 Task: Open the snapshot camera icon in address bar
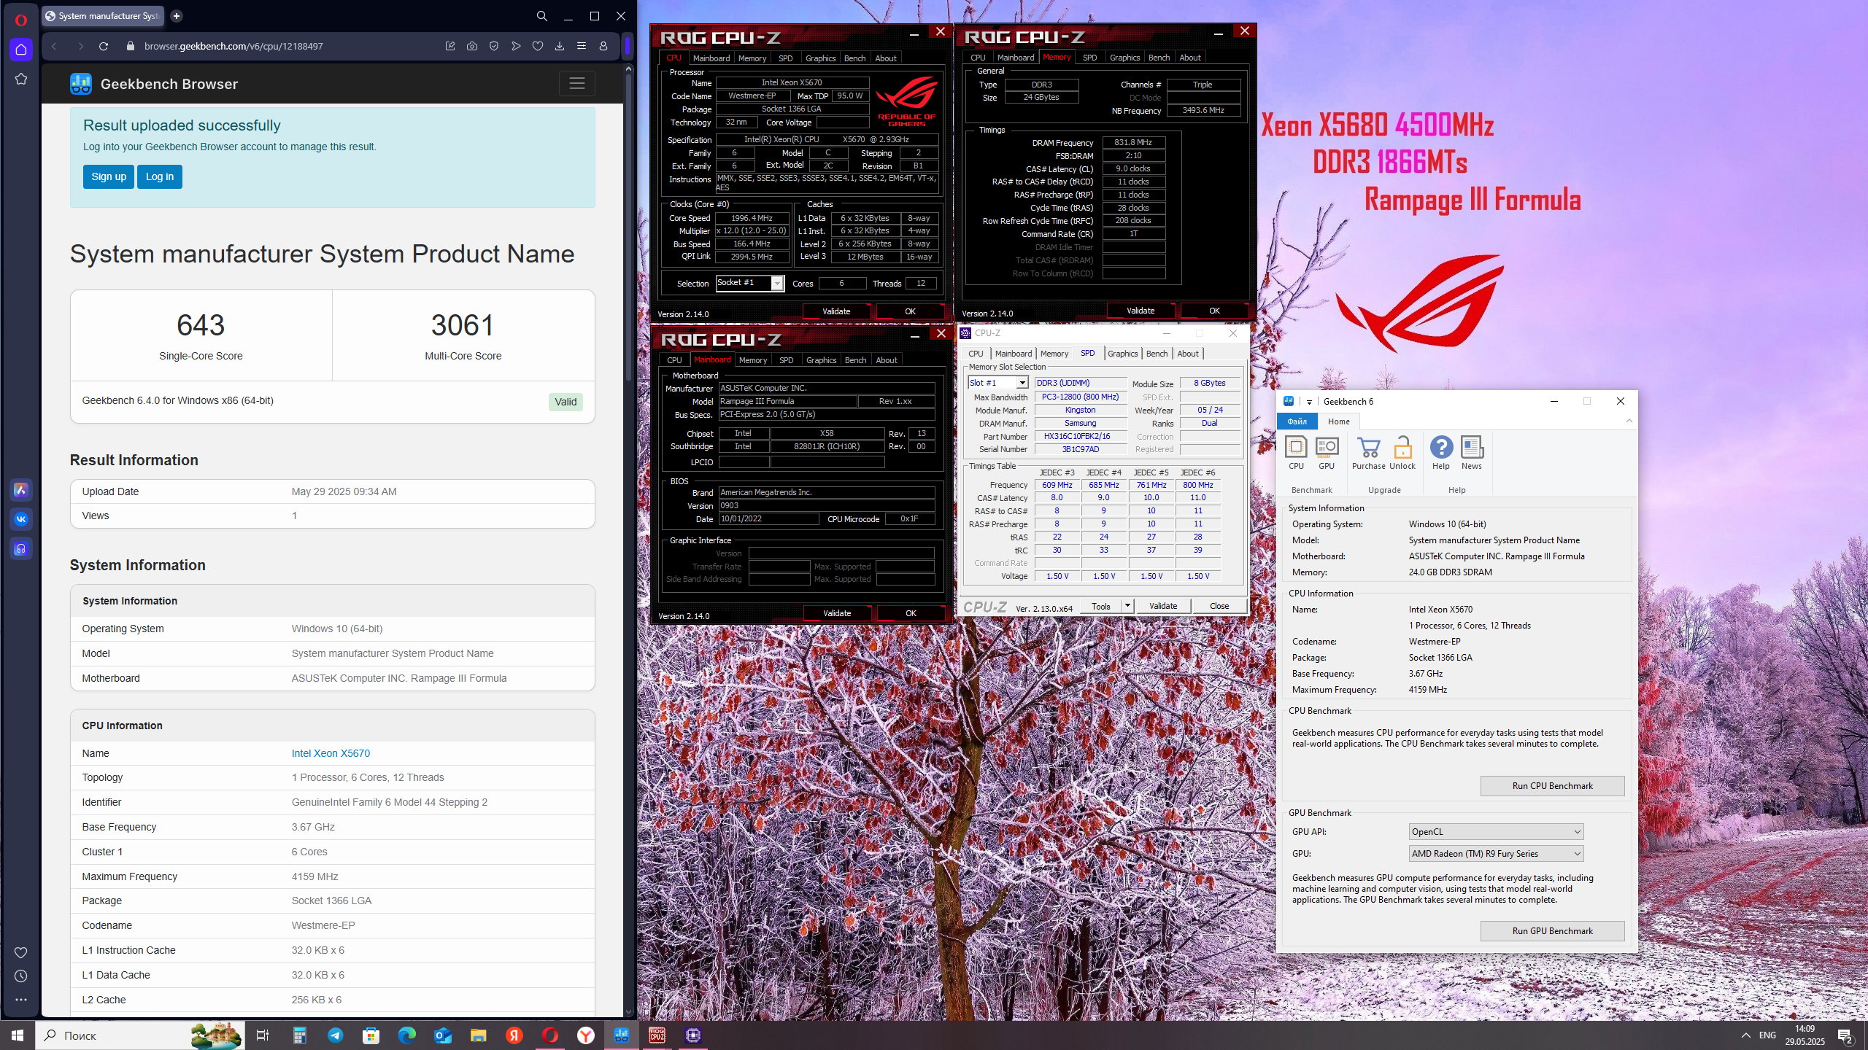point(472,46)
